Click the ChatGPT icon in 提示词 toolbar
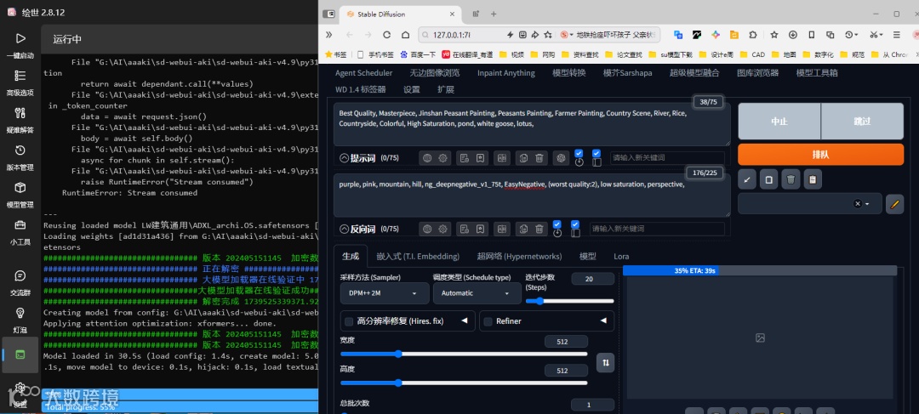The image size is (919, 414). (562, 157)
